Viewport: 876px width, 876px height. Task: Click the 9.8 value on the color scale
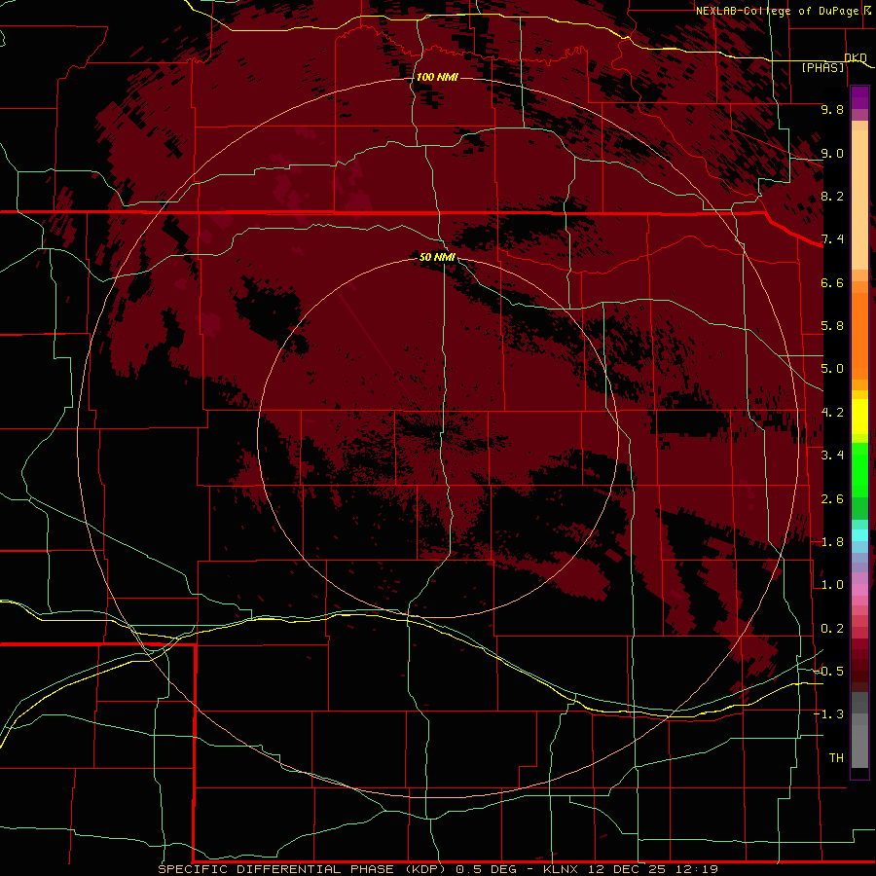pos(832,109)
